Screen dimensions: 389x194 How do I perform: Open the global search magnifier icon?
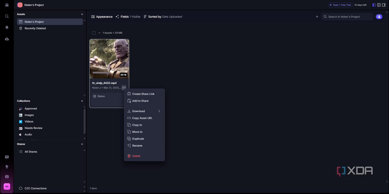point(7,16)
